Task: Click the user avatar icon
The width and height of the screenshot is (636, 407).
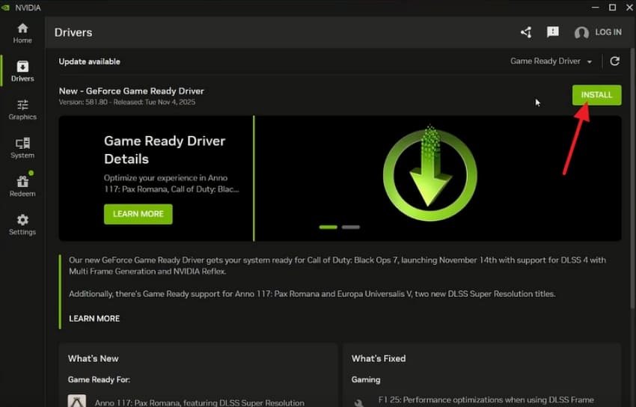Action: click(581, 32)
